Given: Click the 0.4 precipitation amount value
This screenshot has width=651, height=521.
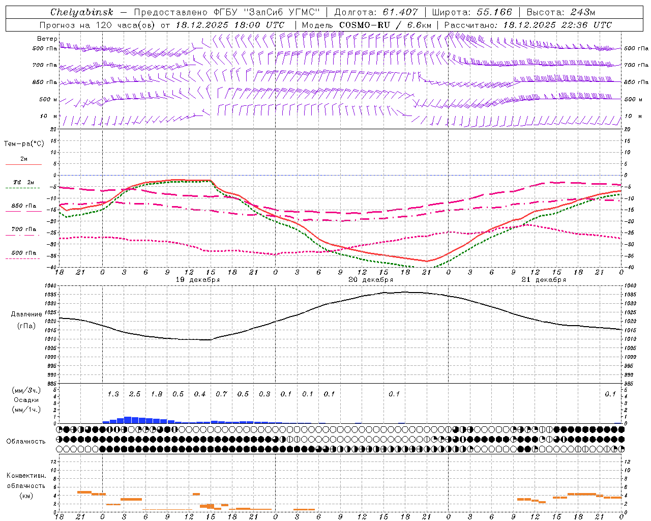Looking at the screenshot, I should pyautogui.click(x=200, y=394).
